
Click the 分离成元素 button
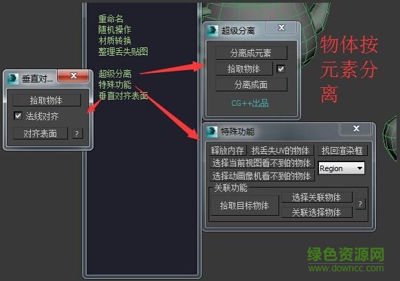click(x=251, y=53)
